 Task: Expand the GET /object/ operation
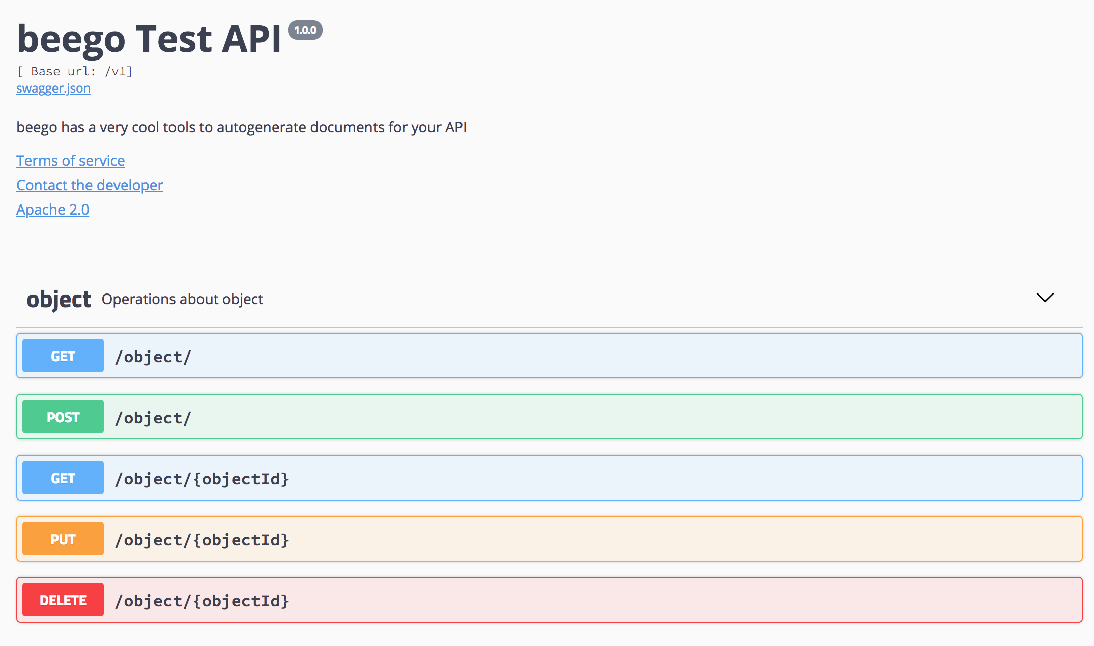550,356
